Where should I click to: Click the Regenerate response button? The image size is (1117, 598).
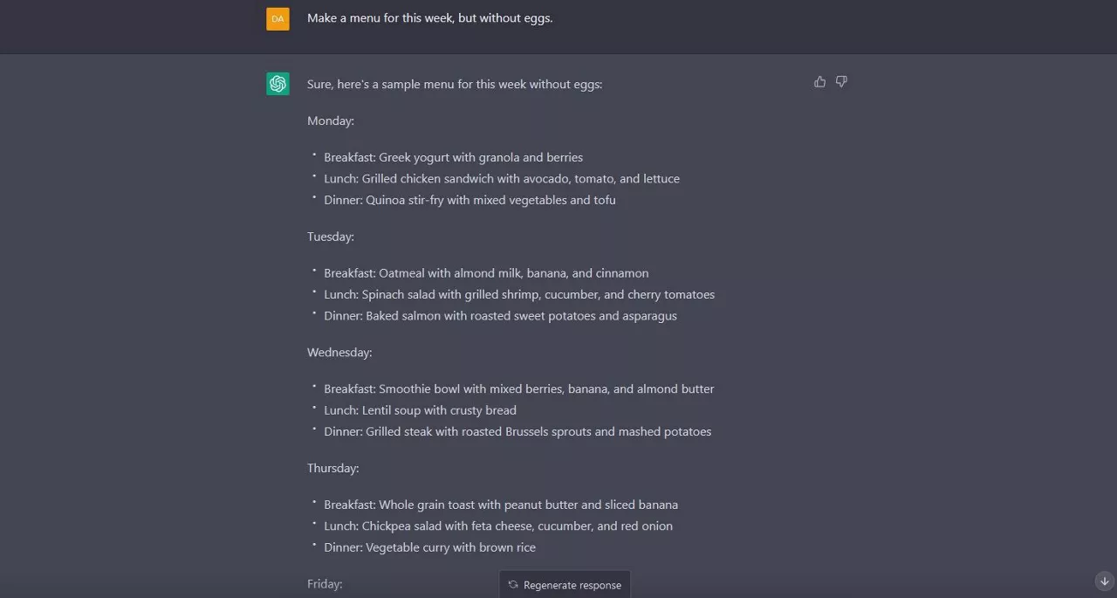[565, 585]
